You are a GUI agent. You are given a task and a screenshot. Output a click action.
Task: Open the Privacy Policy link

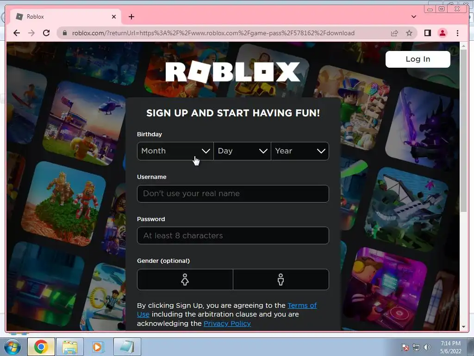pos(227,324)
